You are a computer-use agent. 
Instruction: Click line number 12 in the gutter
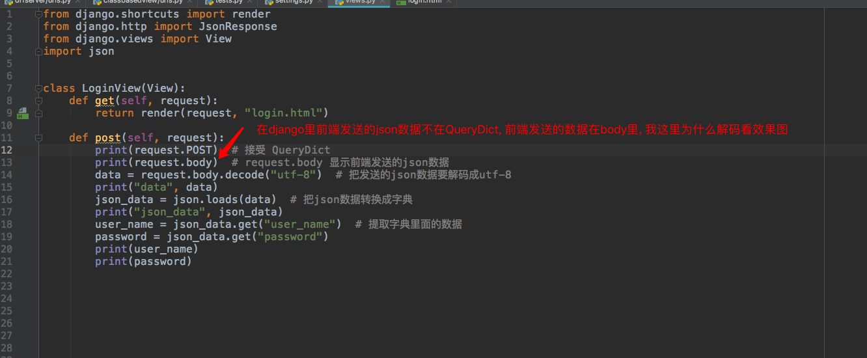tap(7, 150)
